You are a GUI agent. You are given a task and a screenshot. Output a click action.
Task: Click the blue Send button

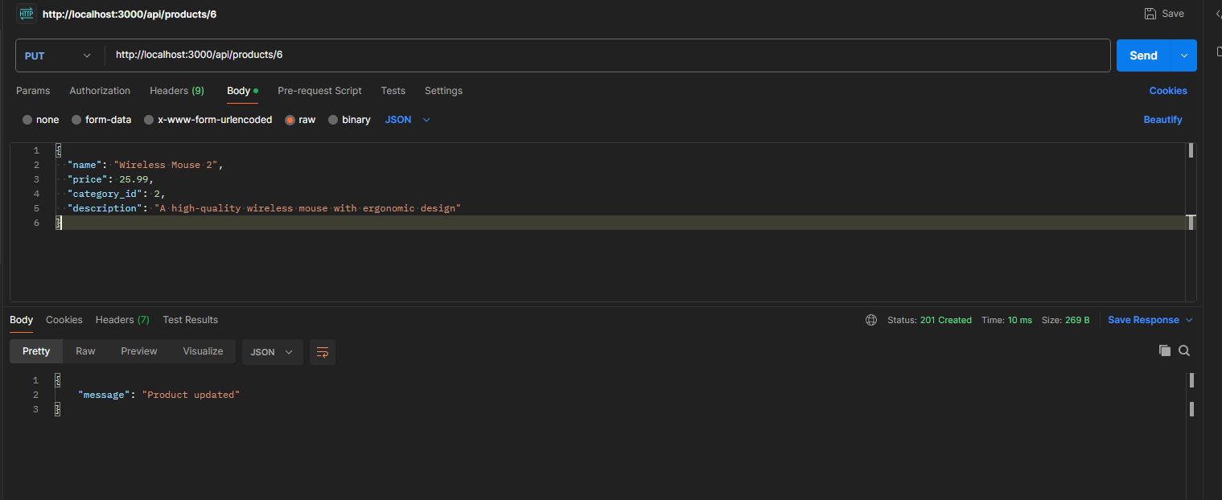click(1144, 55)
